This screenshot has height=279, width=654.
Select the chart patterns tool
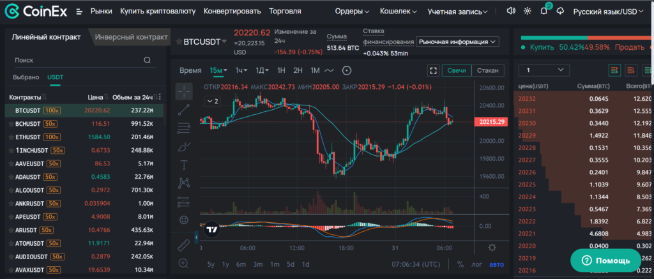pyautogui.click(x=184, y=183)
